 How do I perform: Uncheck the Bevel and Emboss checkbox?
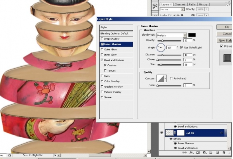(102, 60)
